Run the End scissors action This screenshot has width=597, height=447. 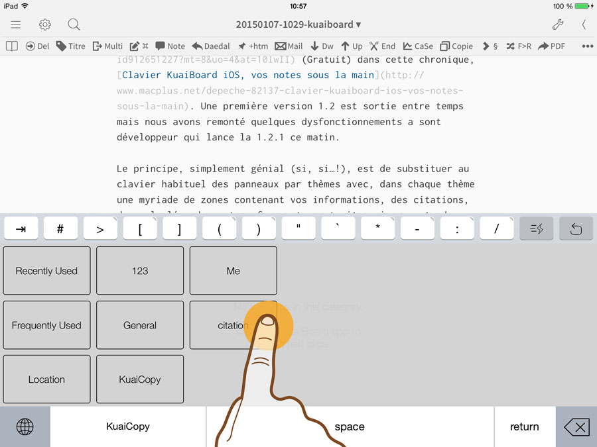pos(382,46)
